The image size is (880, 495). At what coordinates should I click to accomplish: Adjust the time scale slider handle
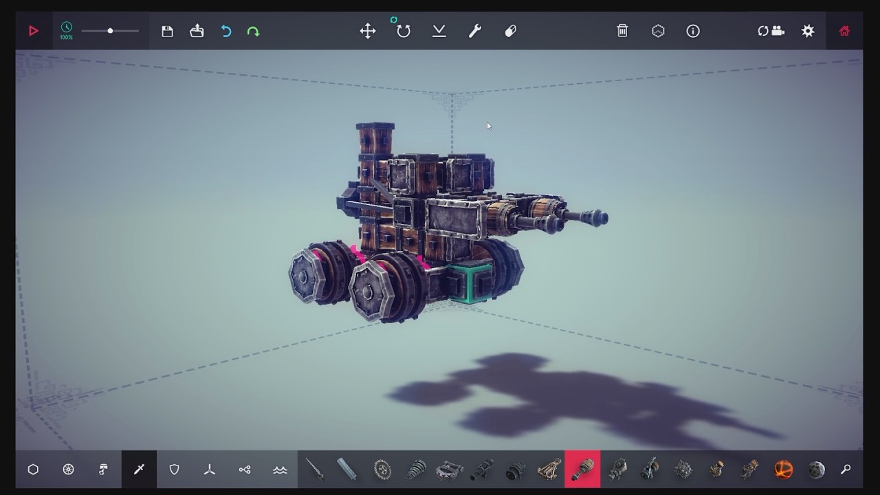coord(110,31)
